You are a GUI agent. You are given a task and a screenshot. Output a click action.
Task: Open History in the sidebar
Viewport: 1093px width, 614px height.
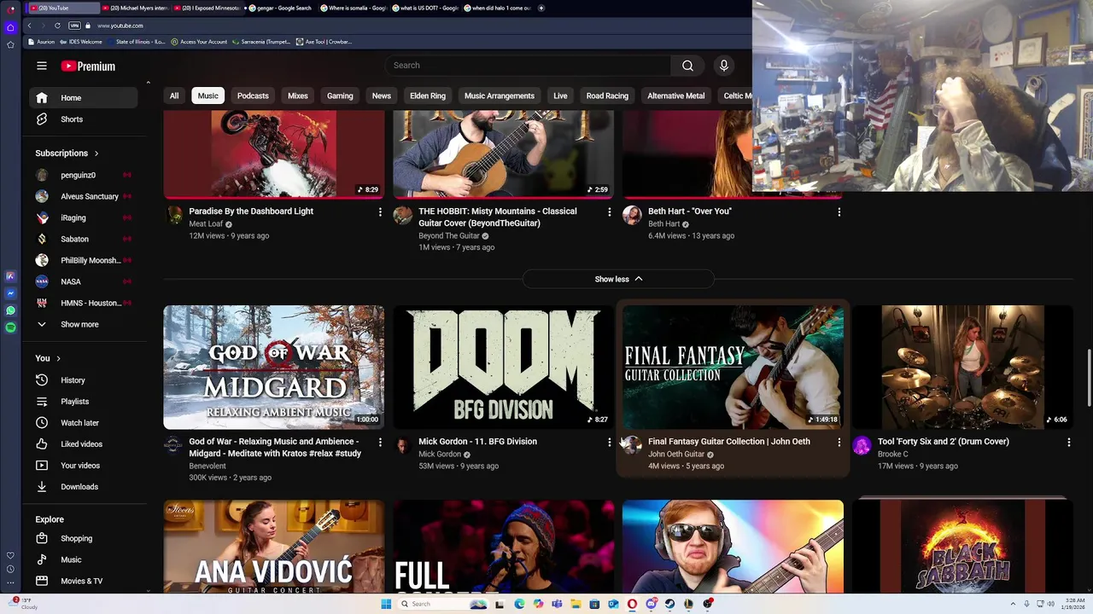click(x=84, y=380)
